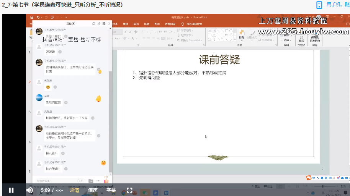The image size is (350, 196).
Task: Select the 课前答疑 slide title
Action: click(219, 60)
